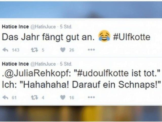Open the #udoulfkotte hashtag

[103, 73]
